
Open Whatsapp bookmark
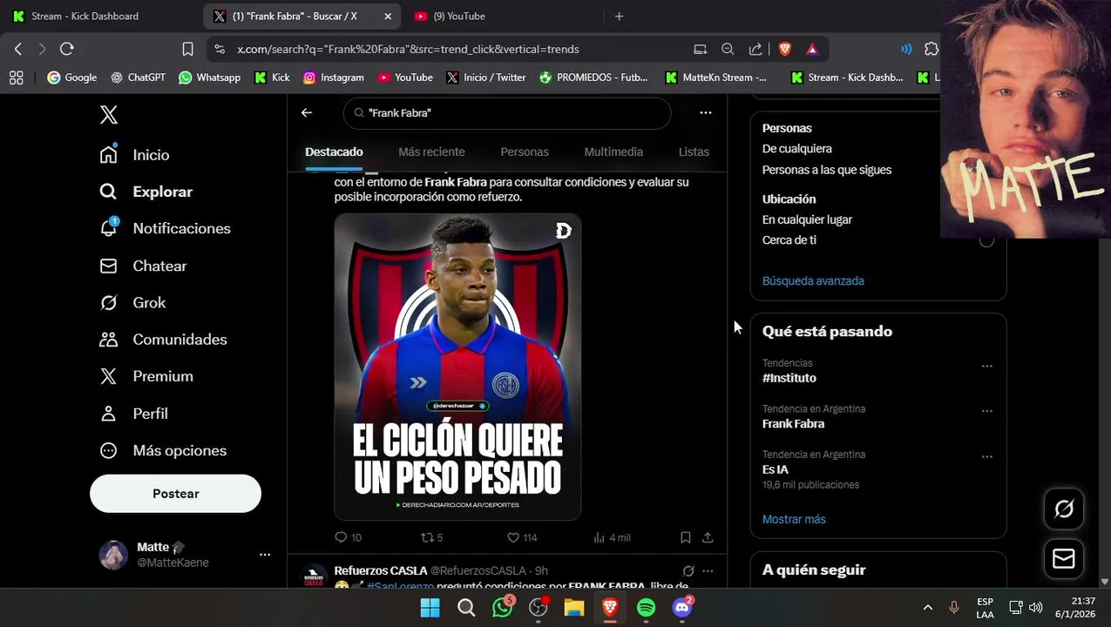pyautogui.click(x=209, y=78)
